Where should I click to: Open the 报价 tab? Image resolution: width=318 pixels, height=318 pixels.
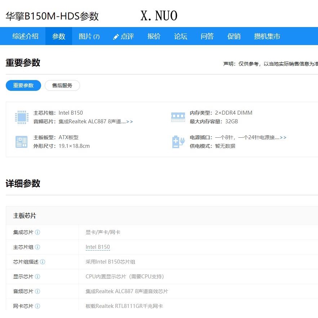[x=154, y=36]
